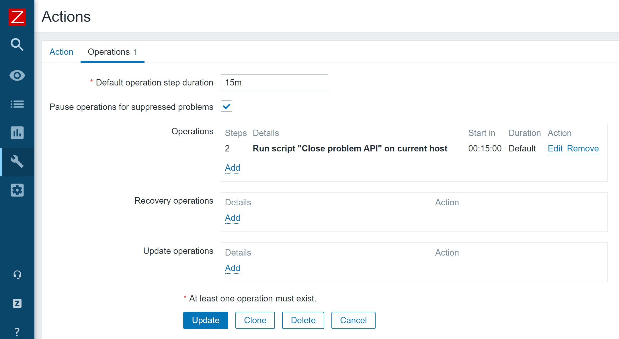Open the Inventory list icon menu
This screenshot has height=339, width=619.
click(x=17, y=104)
